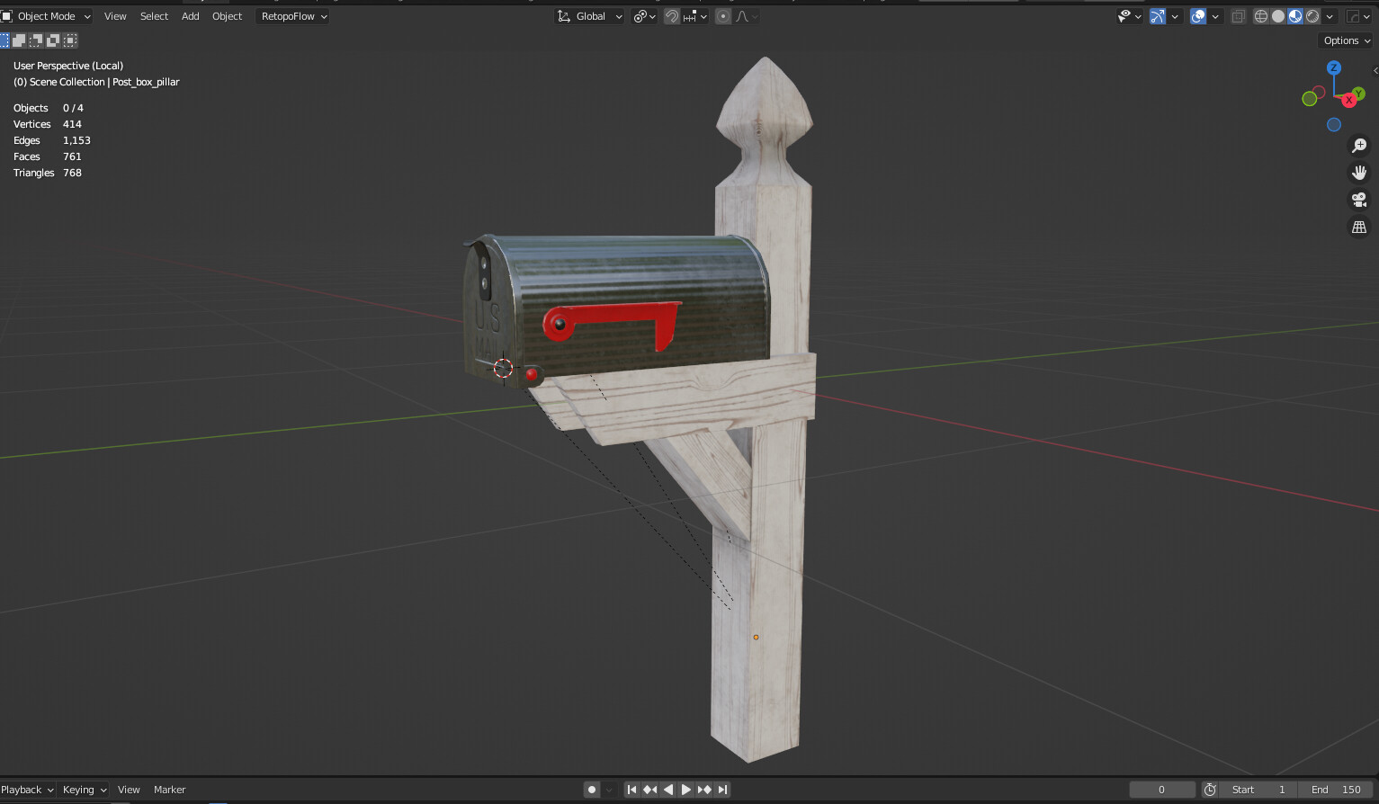Image resolution: width=1379 pixels, height=804 pixels.
Task: Open the Object Mode selector dropdown
Action: coord(47,15)
